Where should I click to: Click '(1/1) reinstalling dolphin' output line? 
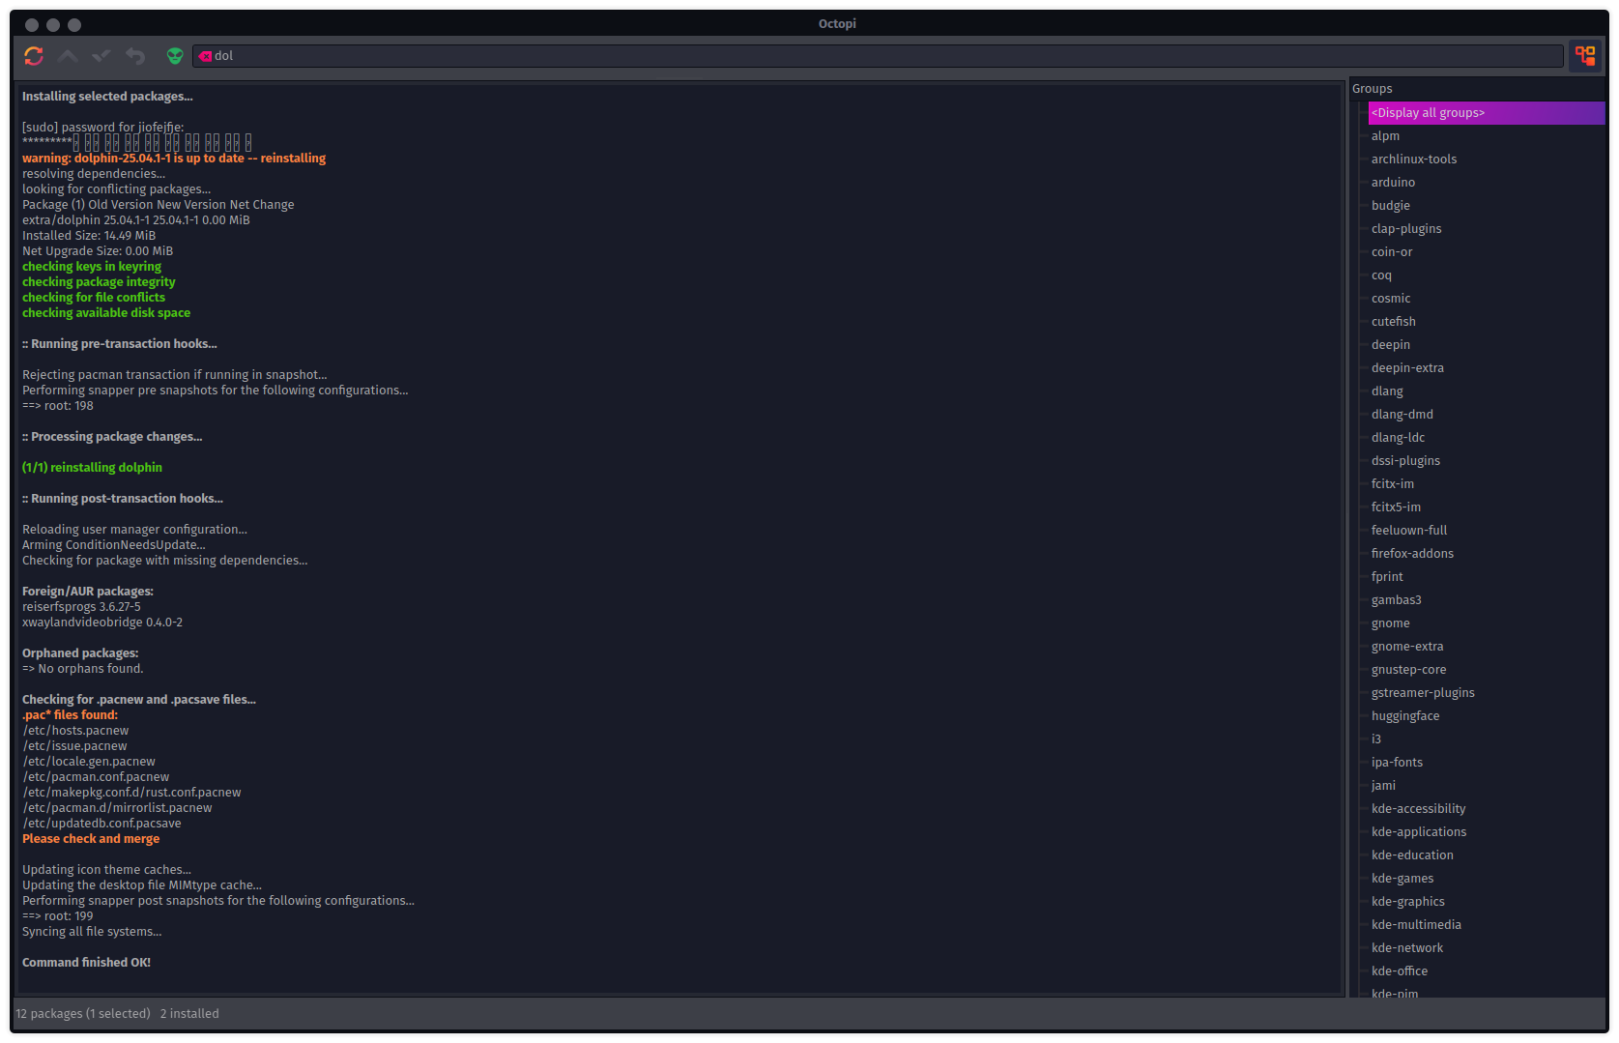(x=92, y=468)
